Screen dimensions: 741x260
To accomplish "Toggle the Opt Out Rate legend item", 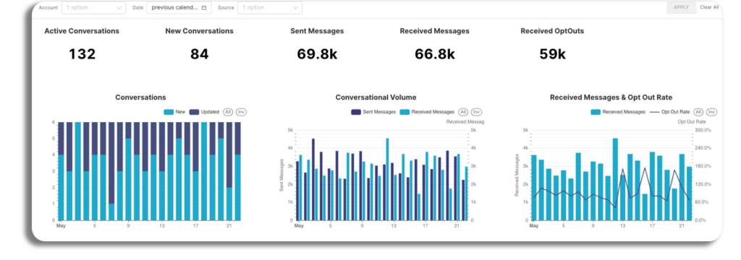I will [x=669, y=112].
